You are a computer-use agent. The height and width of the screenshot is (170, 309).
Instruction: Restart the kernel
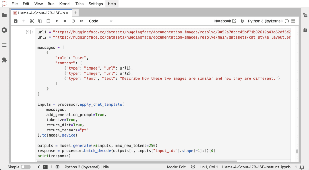(73, 21)
